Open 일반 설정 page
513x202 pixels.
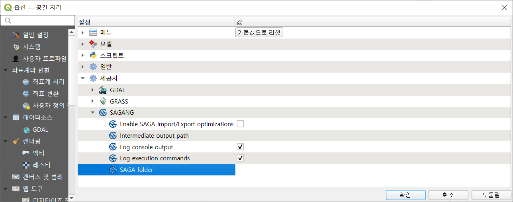(x=36, y=35)
